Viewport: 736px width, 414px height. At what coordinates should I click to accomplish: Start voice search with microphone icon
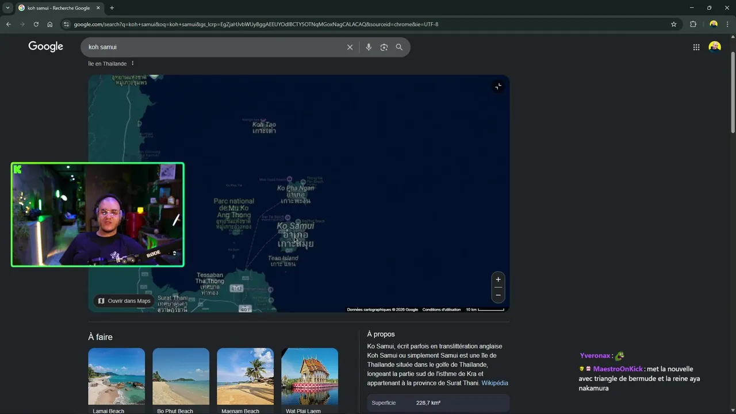(x=369, y=47)
